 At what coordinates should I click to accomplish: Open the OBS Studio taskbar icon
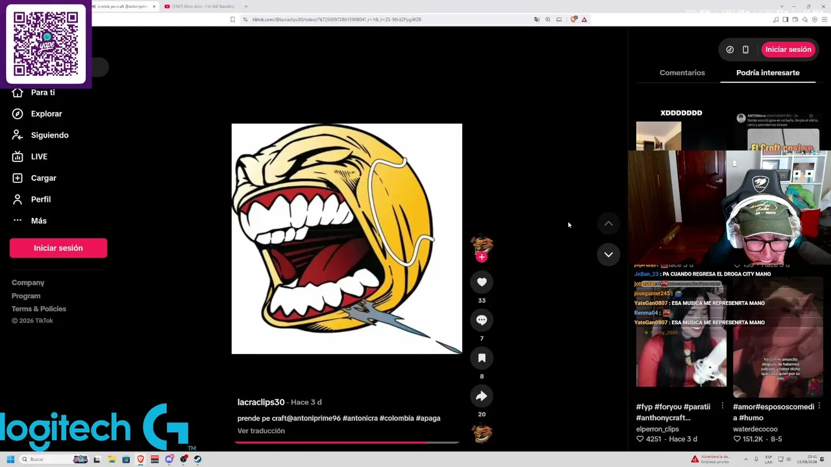(183, 459)
